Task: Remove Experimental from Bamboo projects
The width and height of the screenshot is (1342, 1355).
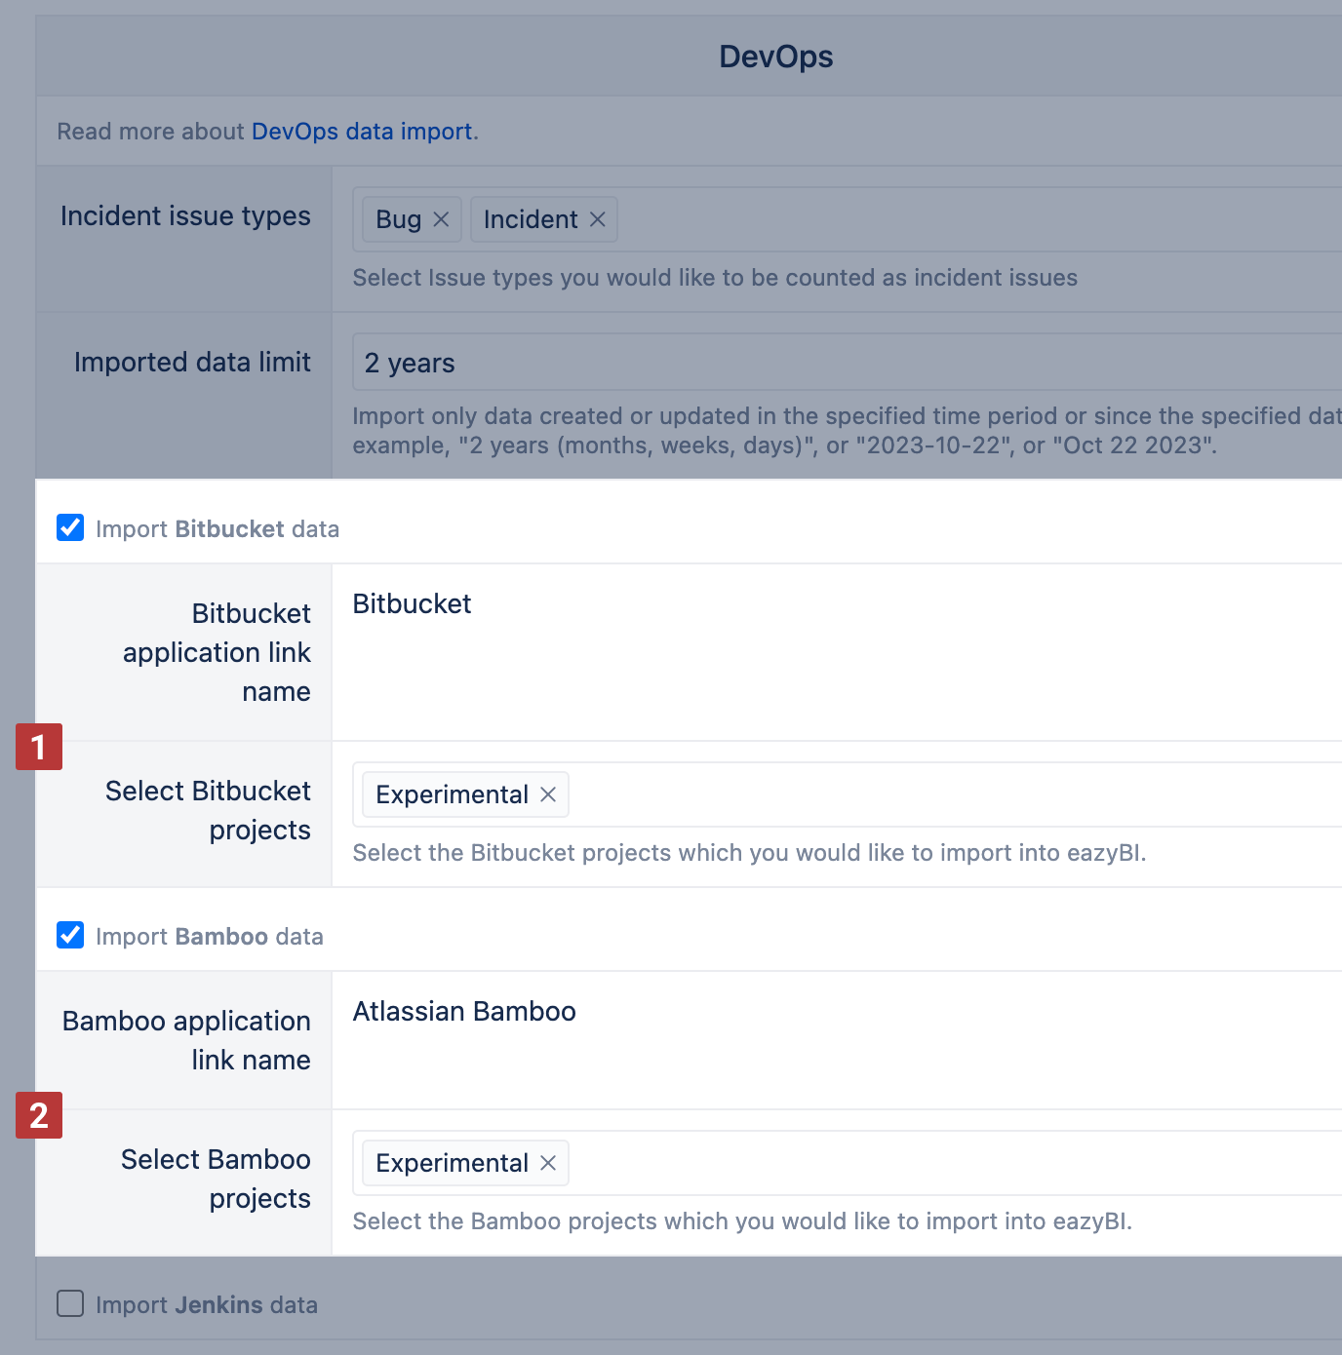Action: pyautogui.click(x=548, y=1163)
